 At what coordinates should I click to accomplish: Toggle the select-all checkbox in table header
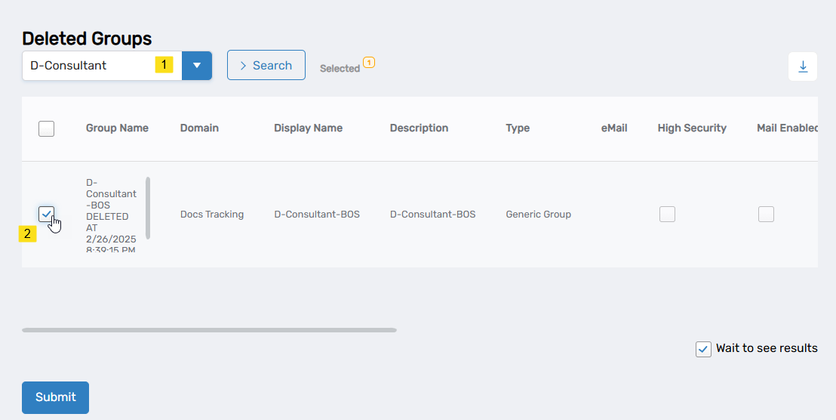[46, 128]
